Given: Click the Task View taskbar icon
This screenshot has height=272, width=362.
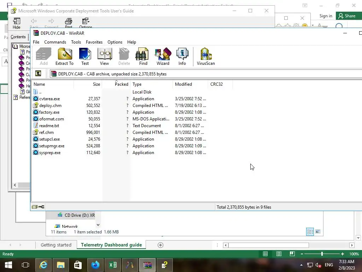Looking at the screenshot, I should click(25, 265).
